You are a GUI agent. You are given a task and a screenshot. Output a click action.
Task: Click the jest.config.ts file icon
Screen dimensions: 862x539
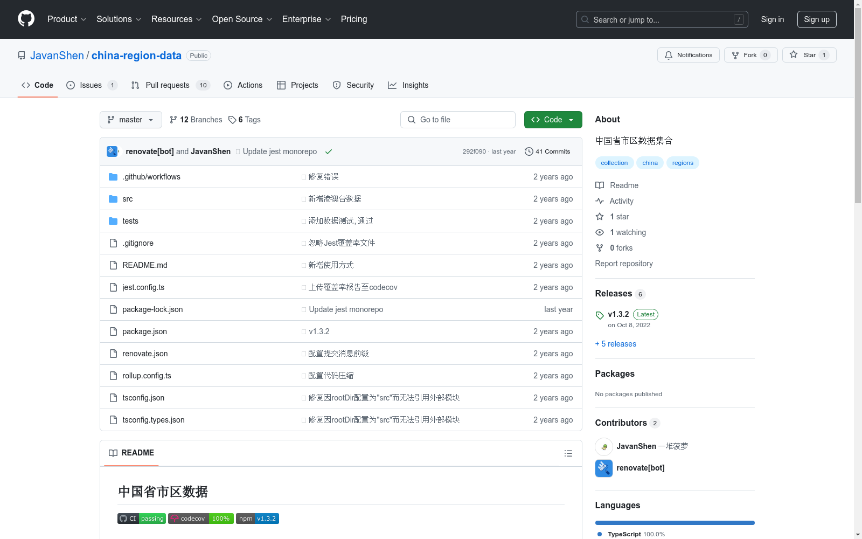point(113,287)
